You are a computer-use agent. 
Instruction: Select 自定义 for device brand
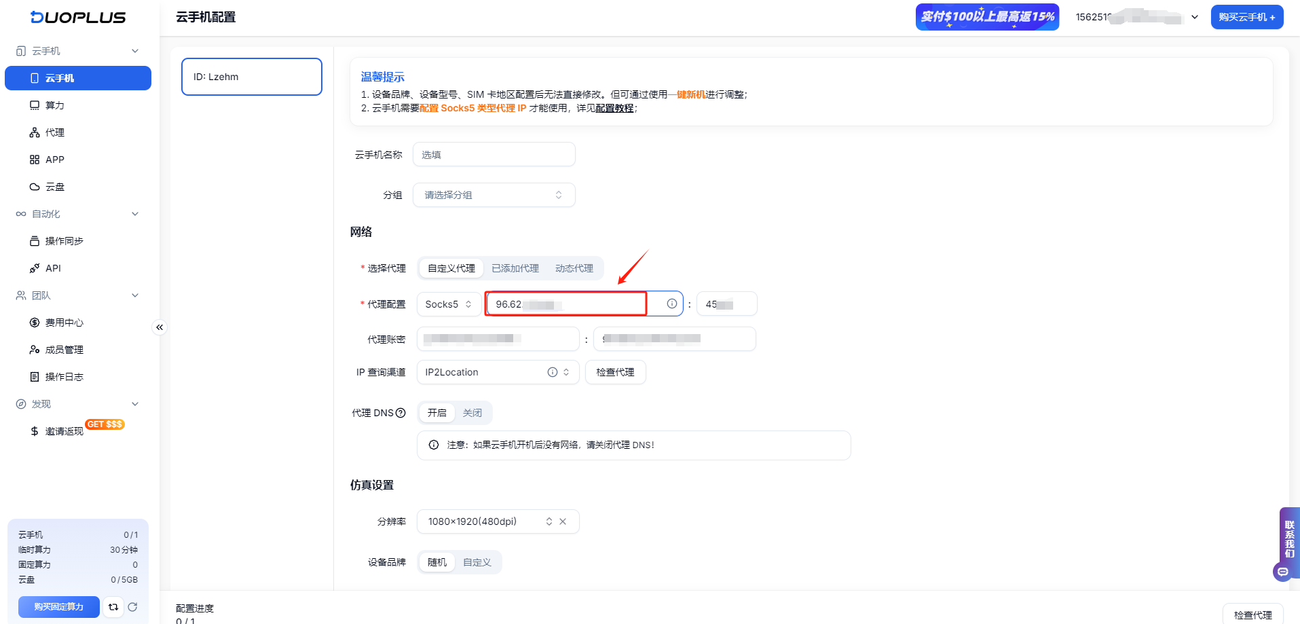pyautogui.click(x=477, y=562)
